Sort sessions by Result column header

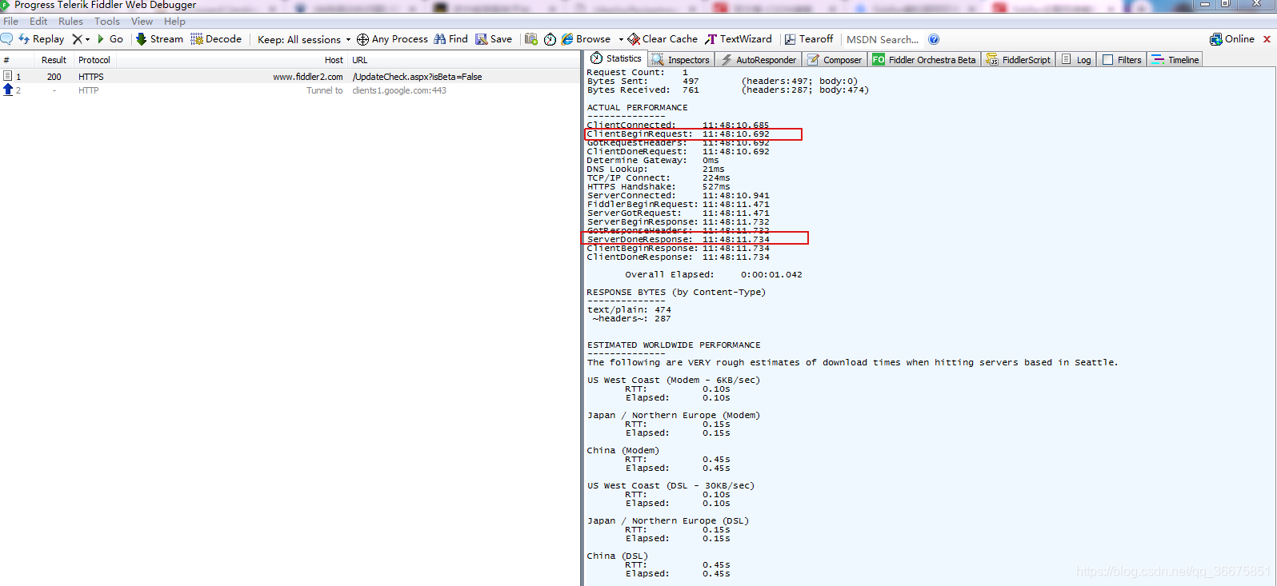[54, 60]
